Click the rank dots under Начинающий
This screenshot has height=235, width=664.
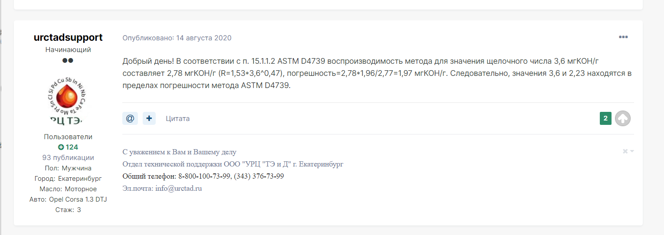click(x=68, y=61)
